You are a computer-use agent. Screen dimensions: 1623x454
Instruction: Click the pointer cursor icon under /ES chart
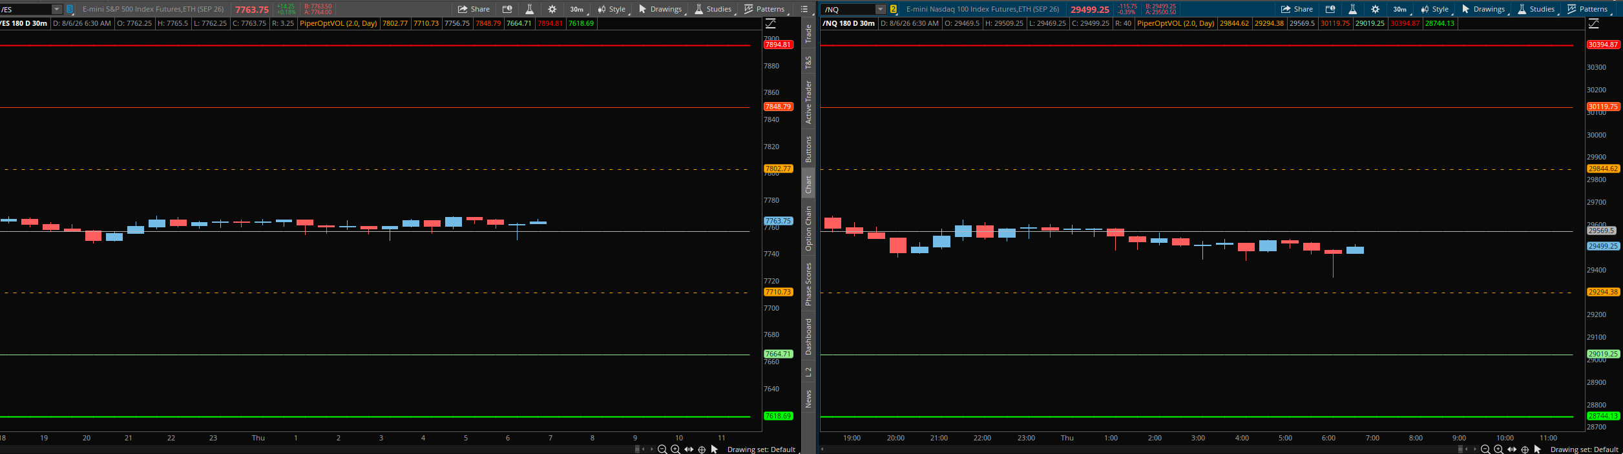pos(714,449)
